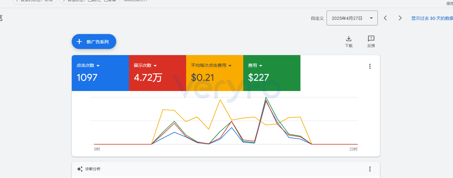Screen dimensions: 453x178
Task: Click the 自定义 date range label
Action: pos(317,19)
